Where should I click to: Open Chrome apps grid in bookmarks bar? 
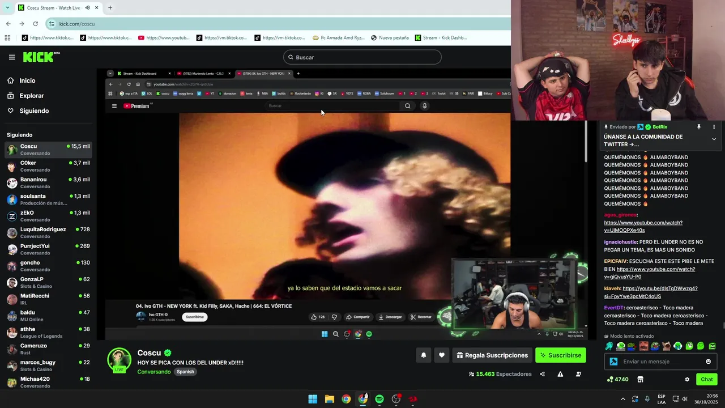[7, 38]
